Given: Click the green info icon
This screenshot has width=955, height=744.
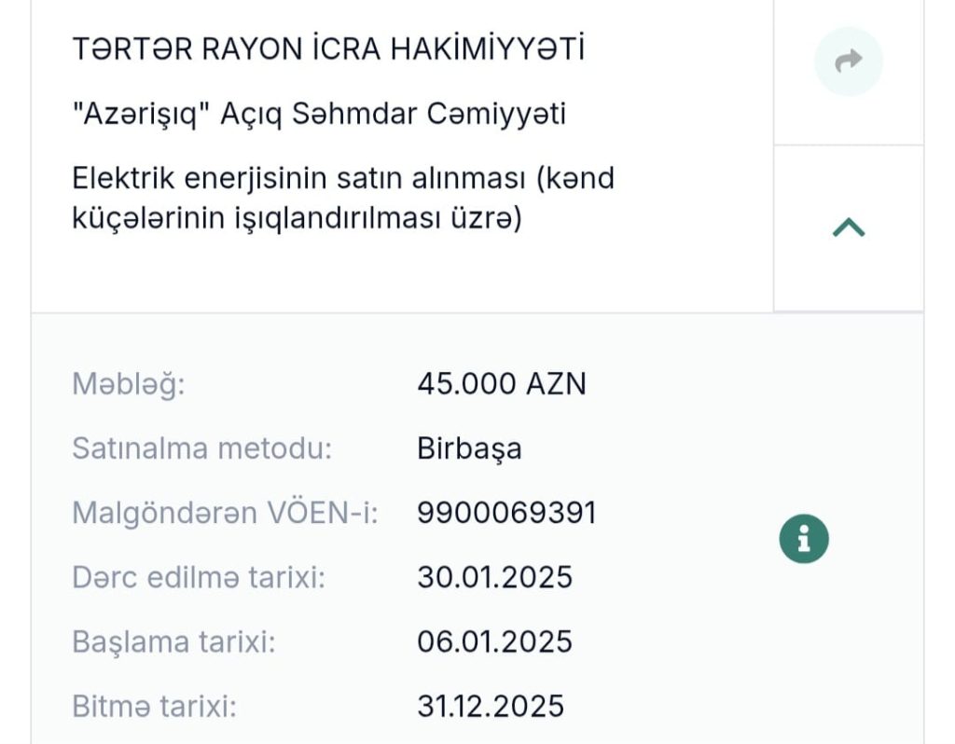Looking at the screenshot, I should [x=803, y=539].
